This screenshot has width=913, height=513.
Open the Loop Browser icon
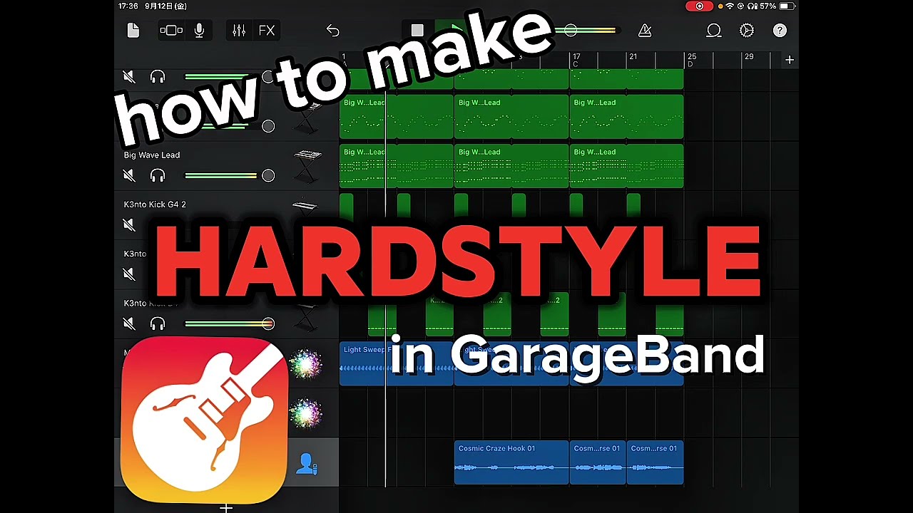pos(714,30)
